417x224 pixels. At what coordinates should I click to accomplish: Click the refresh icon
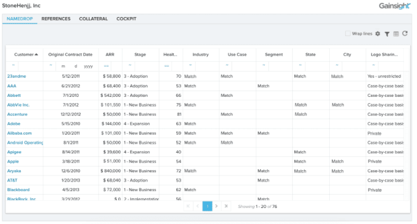pyautogui.click(x=405, y=34)
